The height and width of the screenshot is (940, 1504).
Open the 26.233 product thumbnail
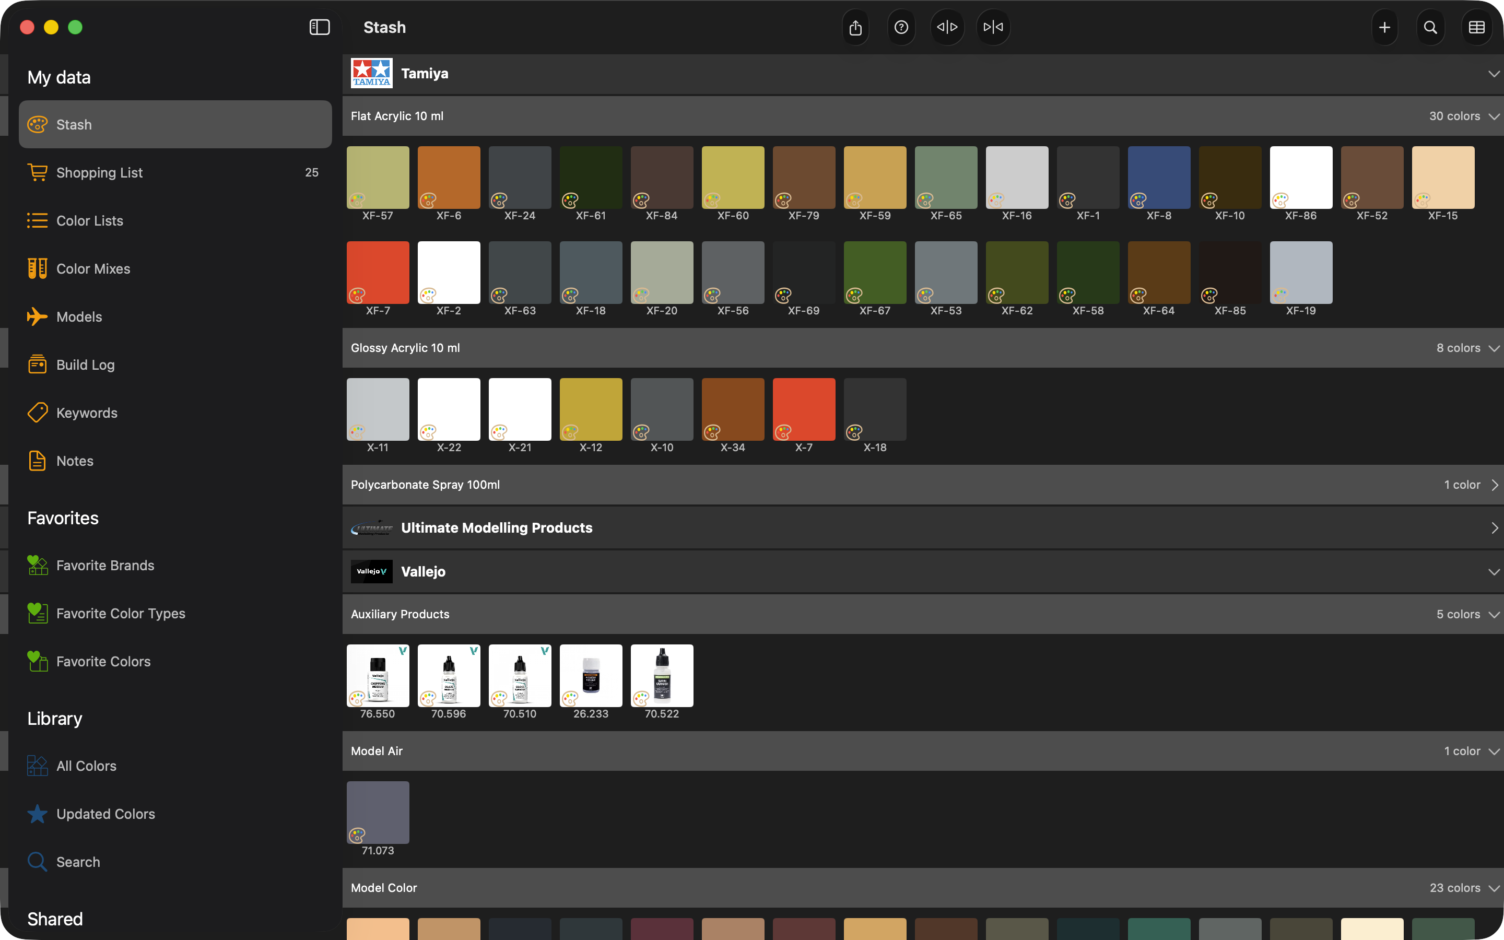pyautogui.click(x=591, y=675)
